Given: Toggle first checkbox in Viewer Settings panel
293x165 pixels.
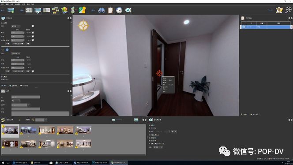Looking at the screenshot, I should [x=149, y=125].
